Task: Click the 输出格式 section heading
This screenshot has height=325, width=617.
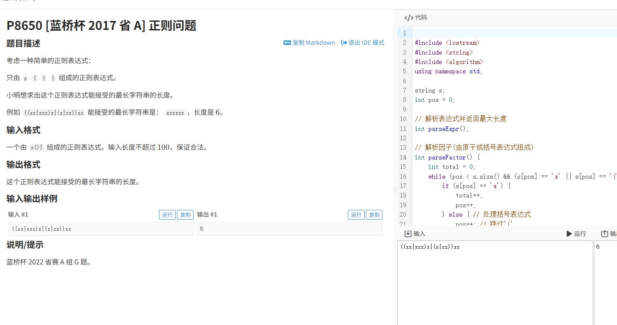Action: (x=23, y=165)
